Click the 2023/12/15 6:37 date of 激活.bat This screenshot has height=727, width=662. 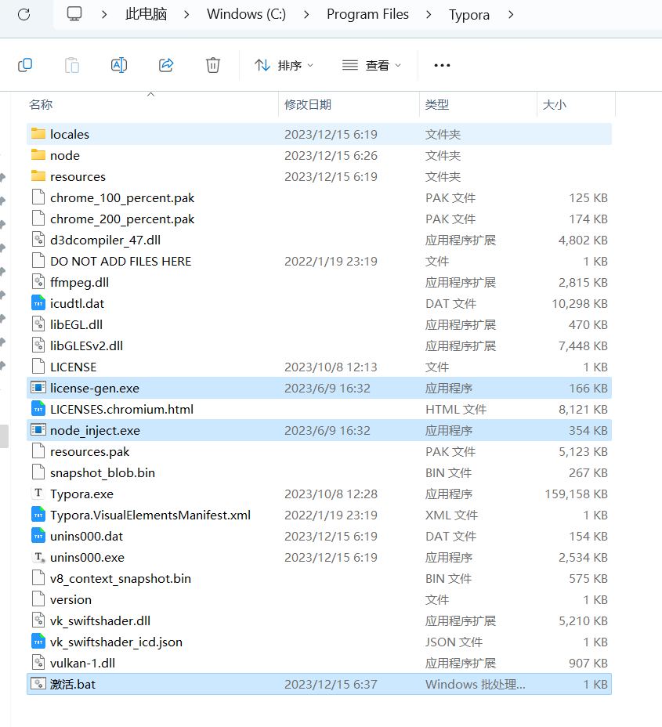click(x=331, y=685)
